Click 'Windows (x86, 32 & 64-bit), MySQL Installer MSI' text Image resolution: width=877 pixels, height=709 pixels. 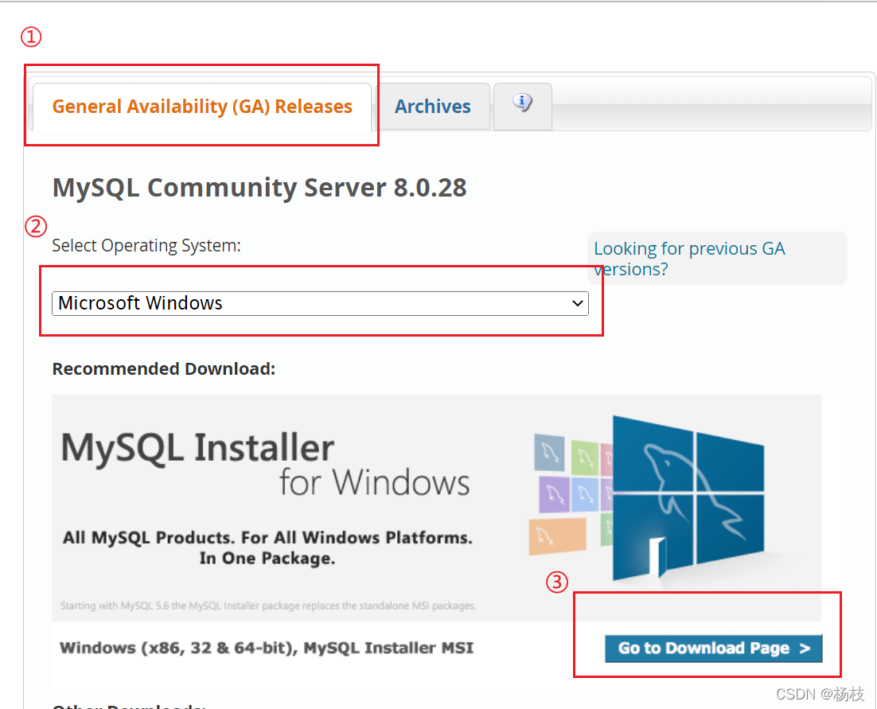pyautogui.click(x=267, y=648)
